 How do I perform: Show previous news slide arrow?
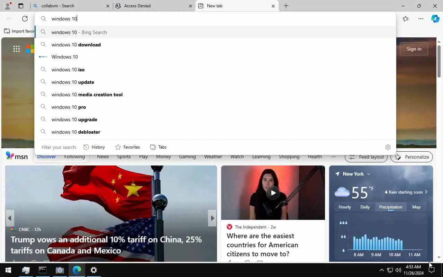(x=10, y=218)
